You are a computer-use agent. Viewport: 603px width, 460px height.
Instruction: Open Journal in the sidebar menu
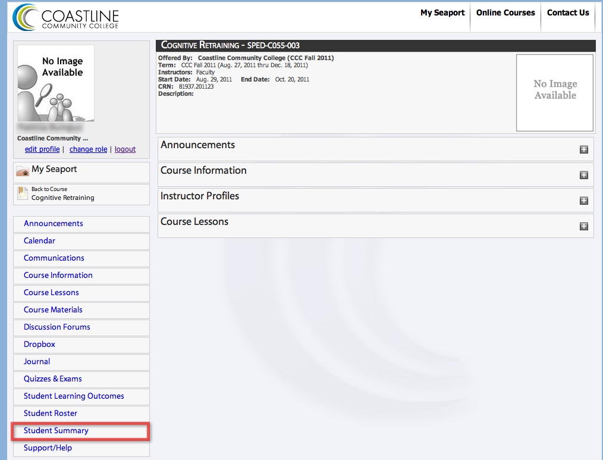click(x=81, y=362)
